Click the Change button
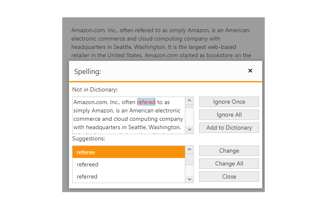Image resolution: width=327 pixels, height=209 pixels. pos(229,150)
